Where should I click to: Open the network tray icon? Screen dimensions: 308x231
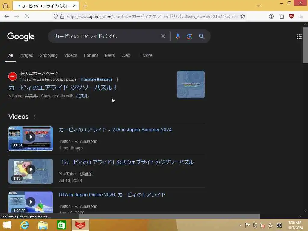pos(255,225)
